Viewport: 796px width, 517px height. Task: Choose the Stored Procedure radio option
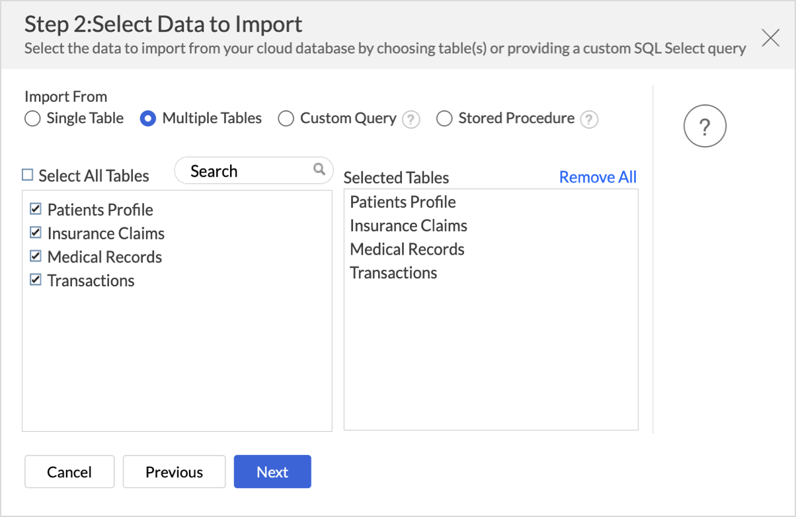tap(444, 119)
